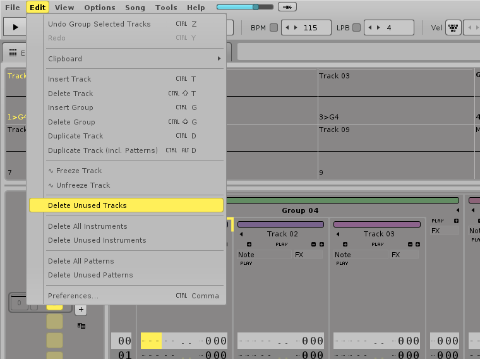The image size is (480, 359).
Task: Choose Delete Track menu entry
Action: point(126,94)
